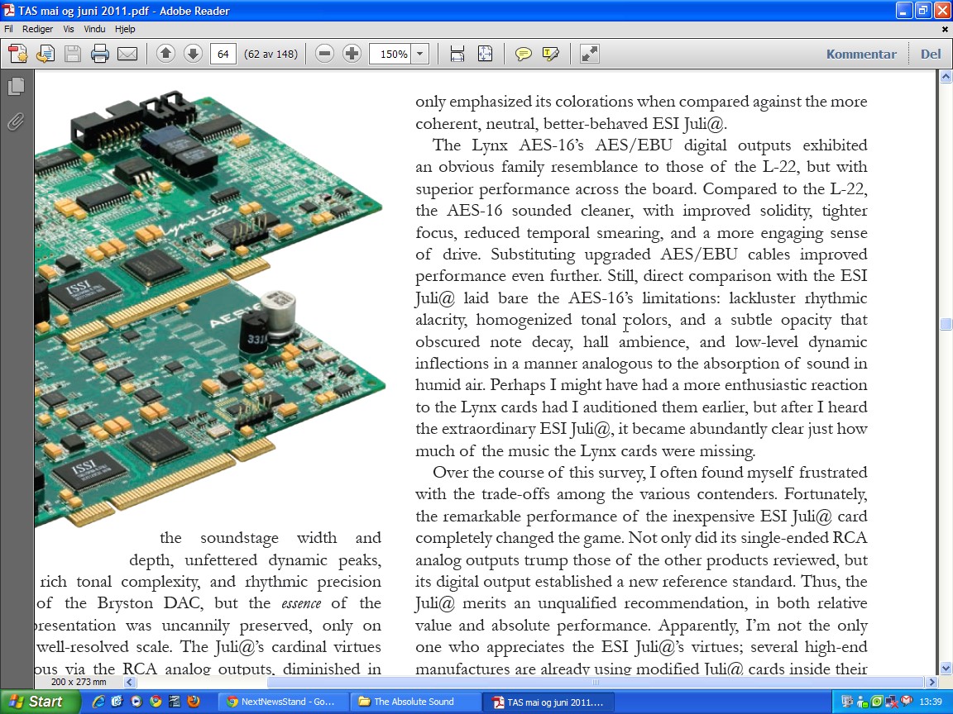
Task: Open the Rediger menu
Action: (x=38, y=29)
